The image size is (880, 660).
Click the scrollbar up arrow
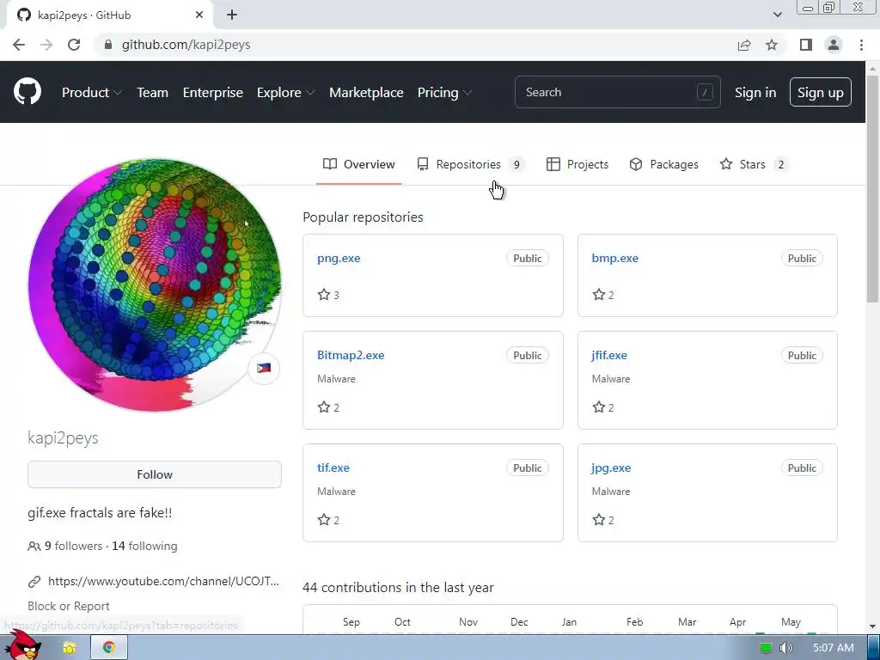coord(872,68)
